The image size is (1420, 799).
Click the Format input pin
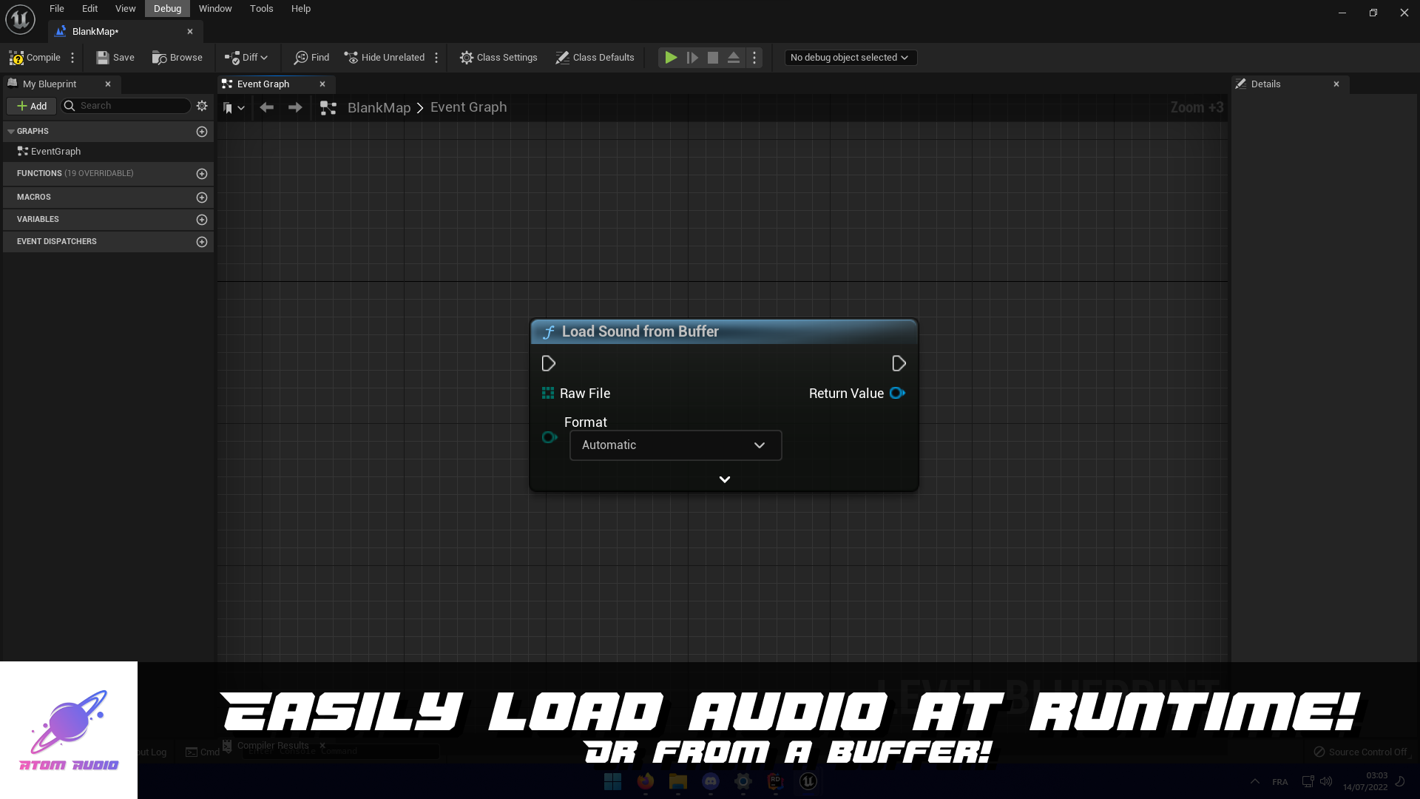550,438
